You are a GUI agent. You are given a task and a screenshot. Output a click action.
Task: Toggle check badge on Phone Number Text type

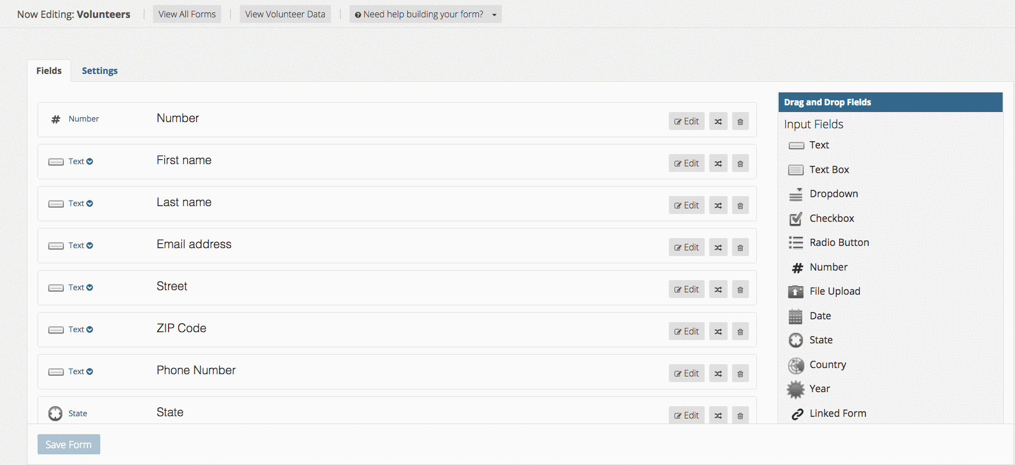point(90,371)
